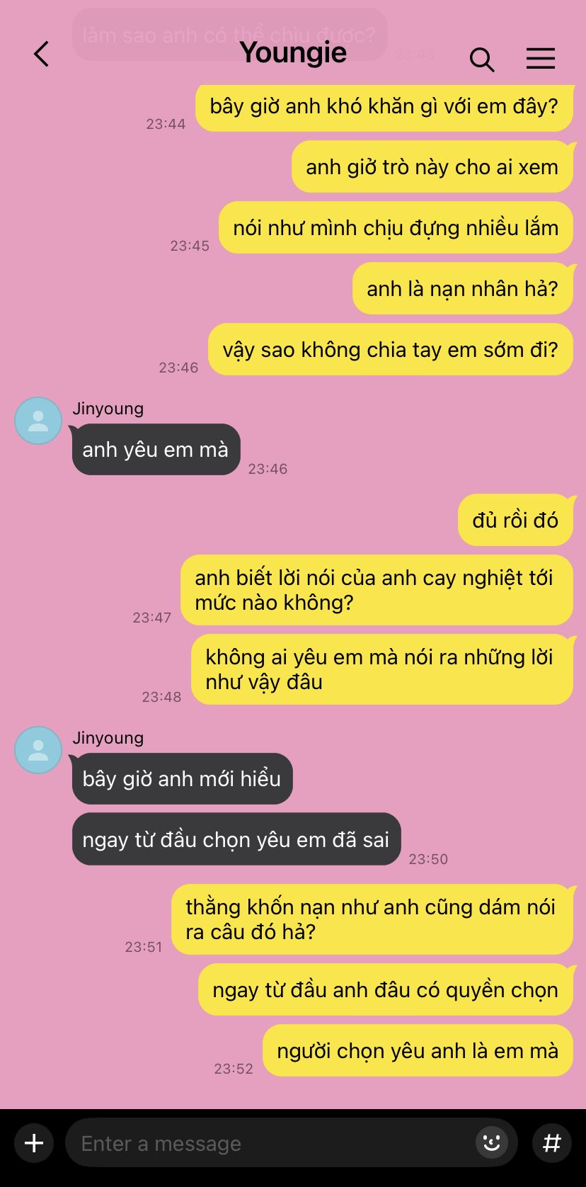Tap message 'anh giở trò này cho ai xem'
The width and height of the screenshot is (586, 1187).
point(432,166)
